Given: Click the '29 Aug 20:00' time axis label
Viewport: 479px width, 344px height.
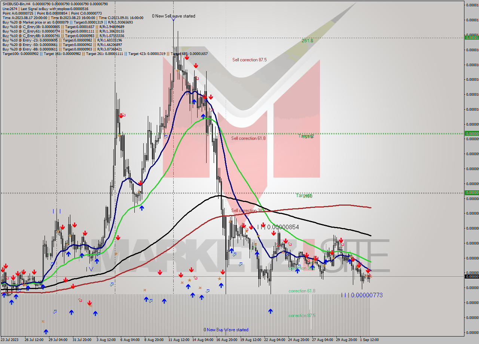Looking at the screenshot, I should point(346,340).
